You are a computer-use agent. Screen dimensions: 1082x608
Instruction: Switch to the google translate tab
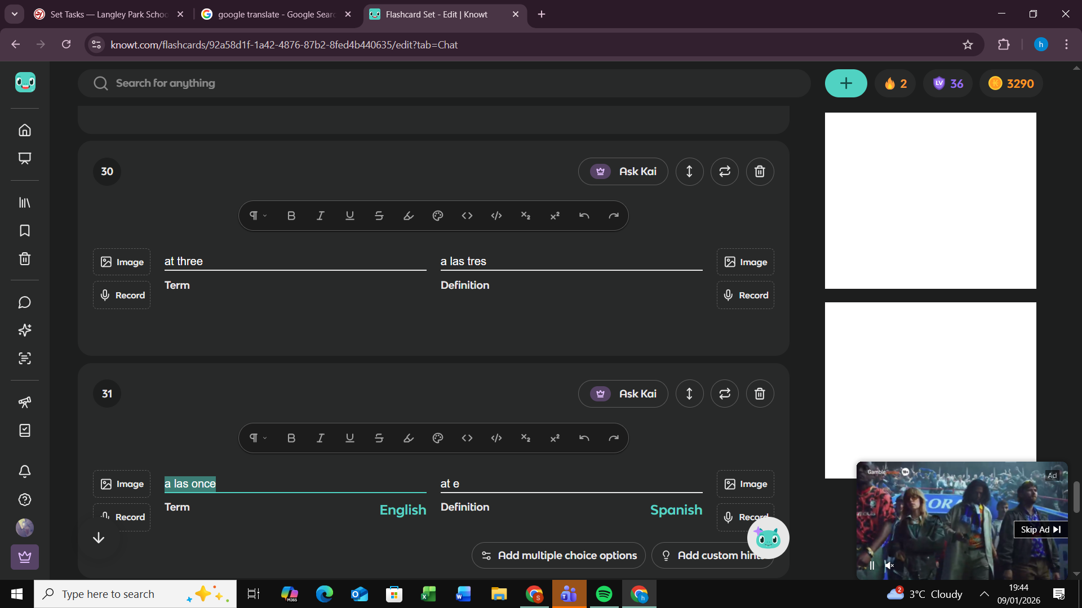pyautogui.click(x=276, y=14)
